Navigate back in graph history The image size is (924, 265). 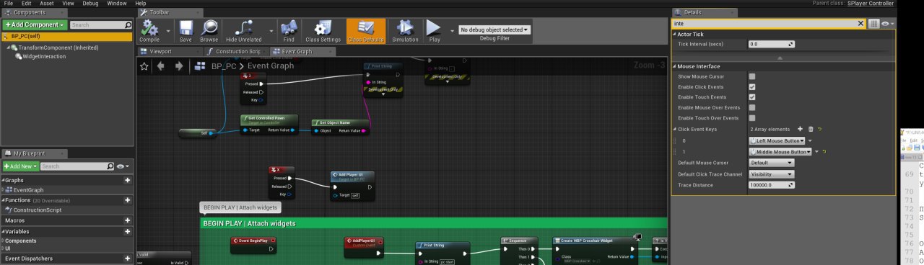160,66
